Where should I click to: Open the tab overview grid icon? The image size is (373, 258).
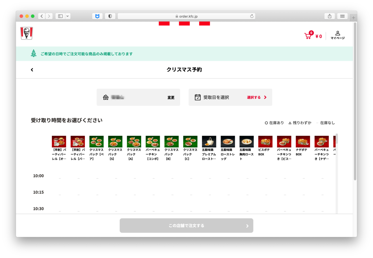point(342,16)
